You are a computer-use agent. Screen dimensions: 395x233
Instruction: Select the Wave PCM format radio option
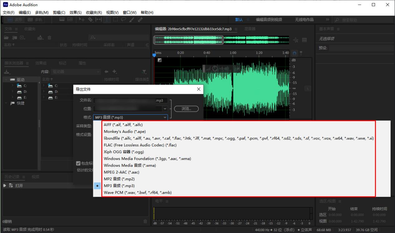[98, 192]
